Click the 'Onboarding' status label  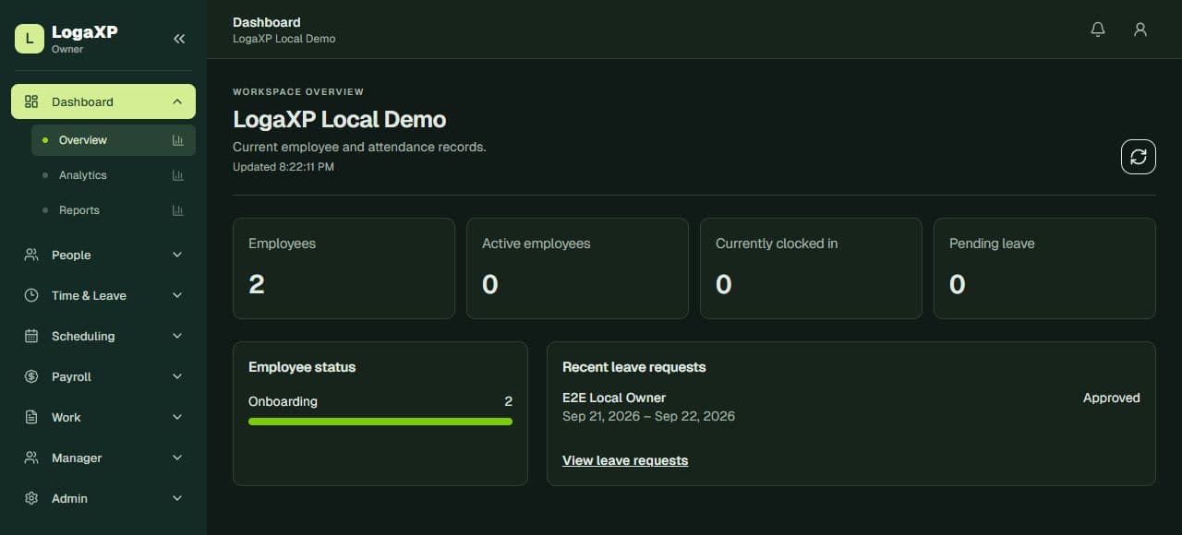[x=283, y=401]
